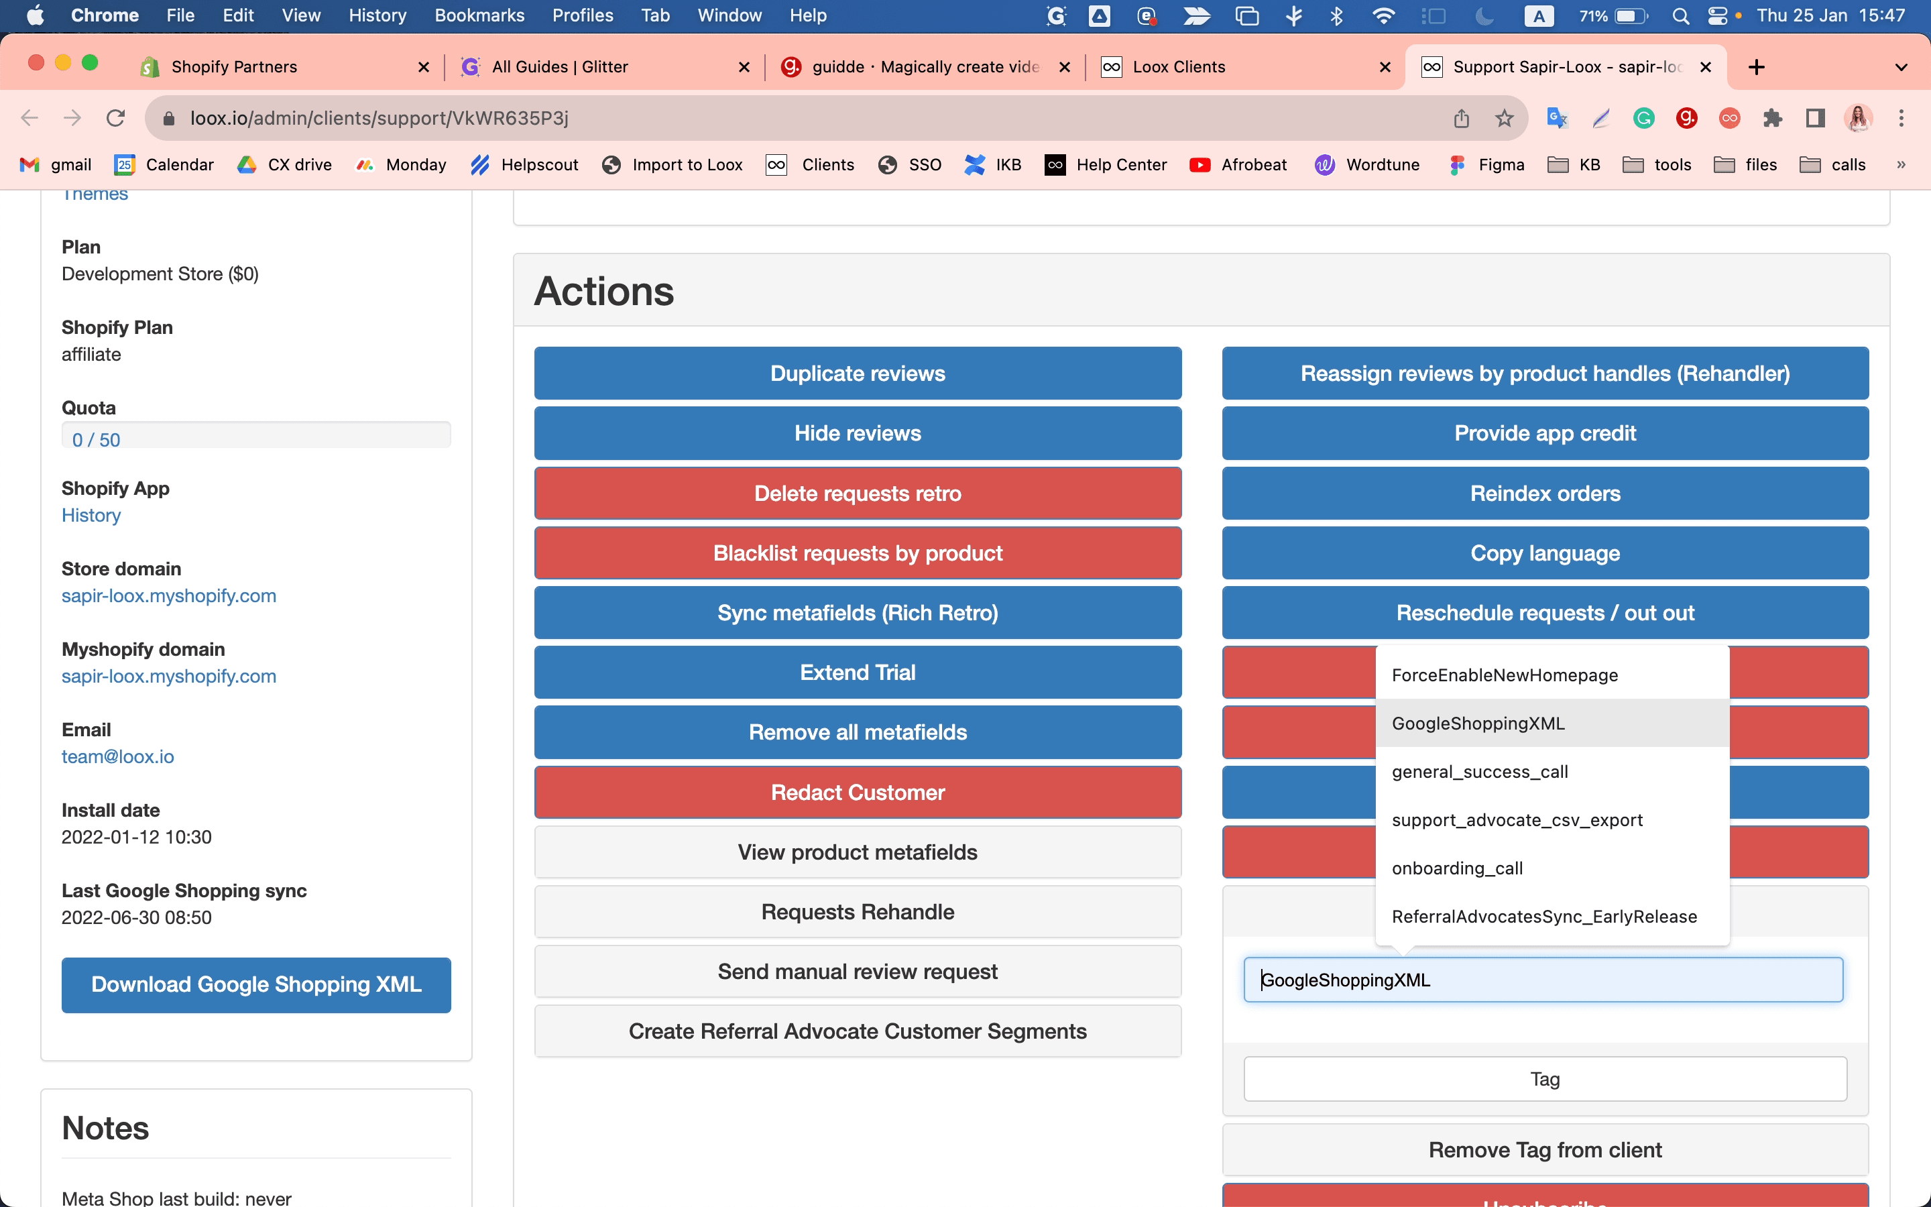Image resolution: width=1931 pixels, height=1207 pixels.
Task: Expand the tab search chevron
Action: [x=1901, y=67]
